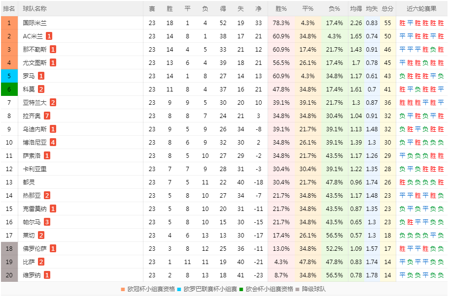The image size is (449, 298).
Task: Click the red badge next to 热那亚
Action: (x=47, y=195)
